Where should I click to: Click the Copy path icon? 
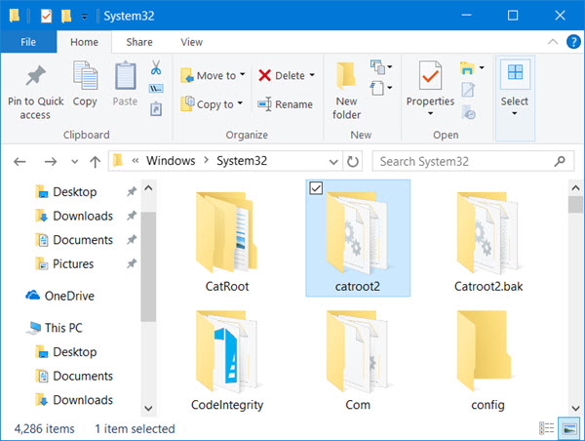pyautogui.click(x=156, y=89)
